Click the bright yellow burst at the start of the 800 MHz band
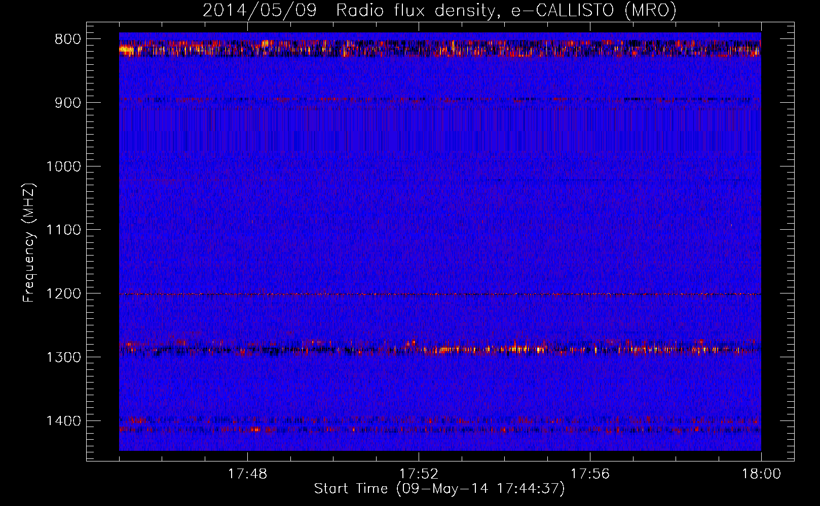The image size is (820, 506). 126,50
